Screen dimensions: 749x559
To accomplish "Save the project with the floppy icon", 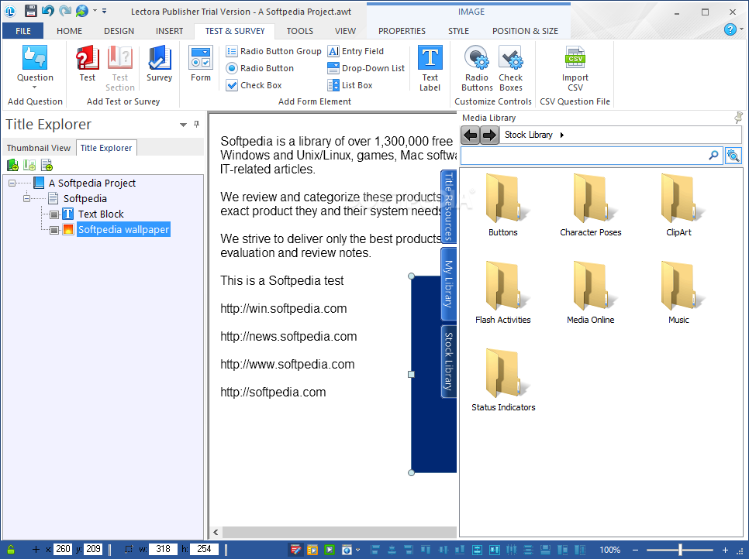I will [30, 11].
